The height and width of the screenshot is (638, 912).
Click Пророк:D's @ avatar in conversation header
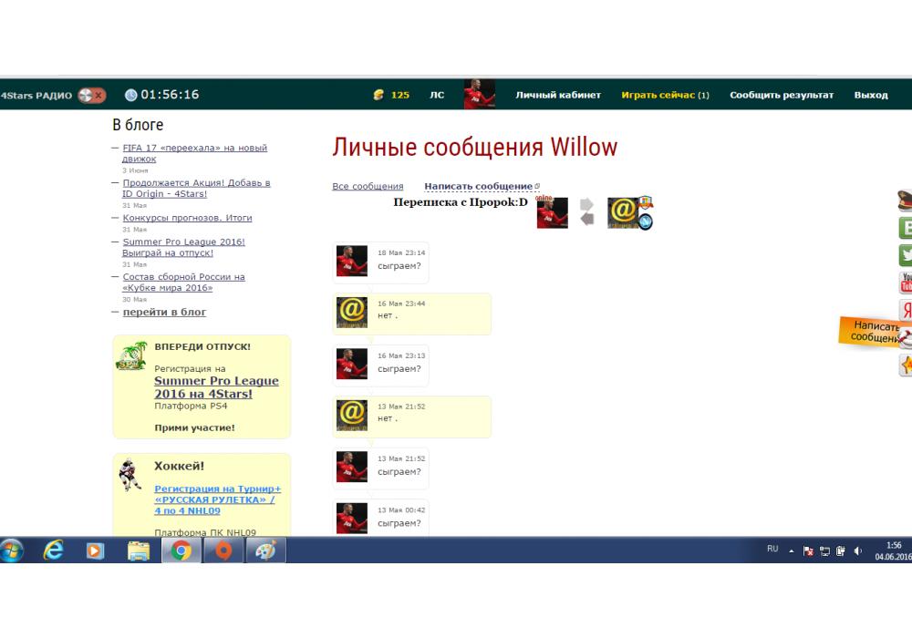point(623,212)
